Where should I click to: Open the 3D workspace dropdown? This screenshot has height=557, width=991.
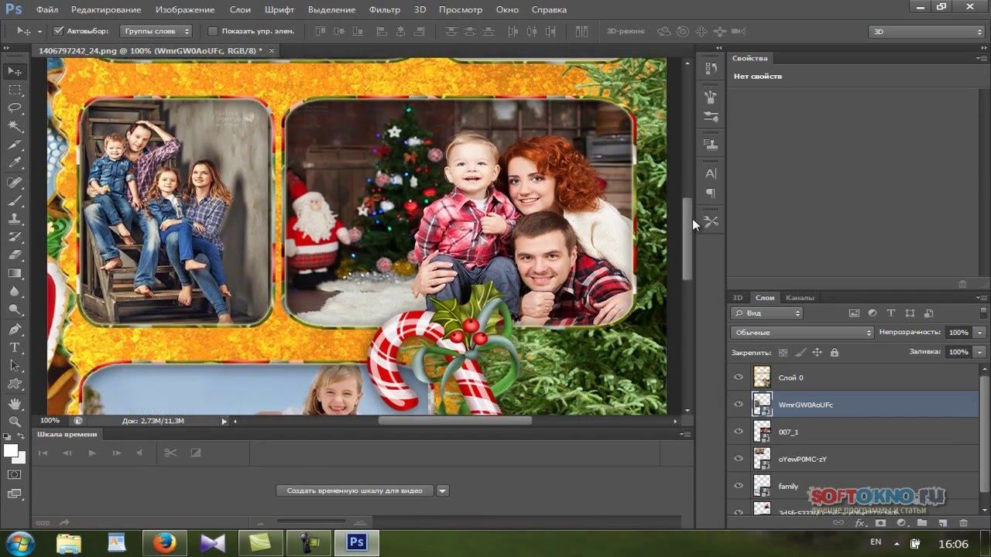pos(926,32)
